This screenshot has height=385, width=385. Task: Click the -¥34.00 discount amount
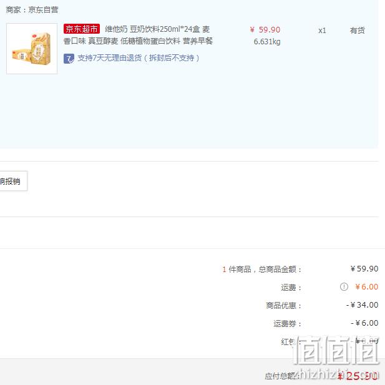(362, 305)
